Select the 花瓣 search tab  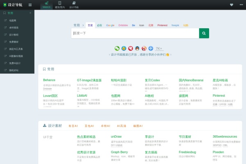click(x=151, y=25)
